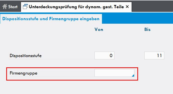Click the stacked windows icon on Unterdeckungsprüfung tab
The image size is (173, 94).
click(25, 7)
